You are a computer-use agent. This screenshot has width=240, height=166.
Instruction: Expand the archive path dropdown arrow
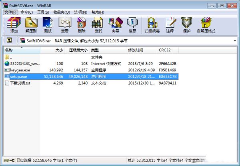point(235,41)
